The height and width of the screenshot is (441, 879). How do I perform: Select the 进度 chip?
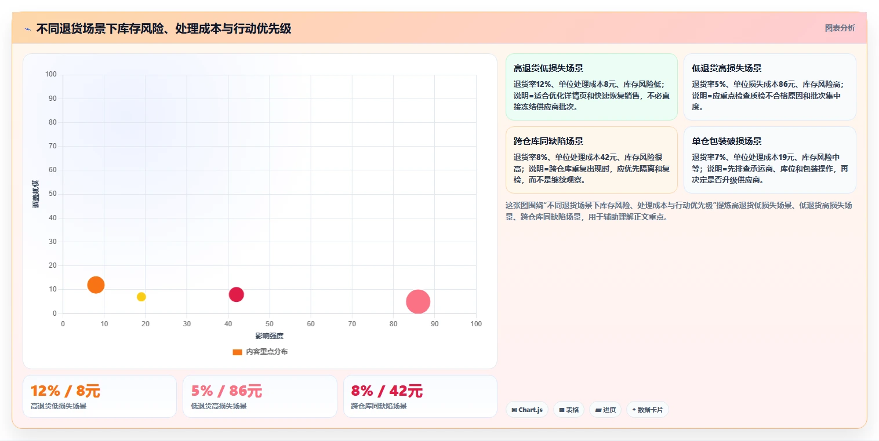pyautogui.click(x=605, y=410)
